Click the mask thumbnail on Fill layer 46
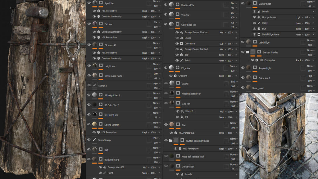Screen dimensions: 318x179 click(101, 44)
